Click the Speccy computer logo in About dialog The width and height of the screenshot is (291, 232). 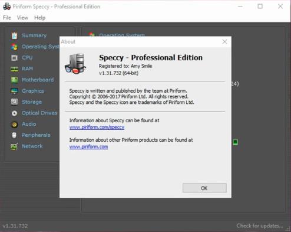coord(75,64)
